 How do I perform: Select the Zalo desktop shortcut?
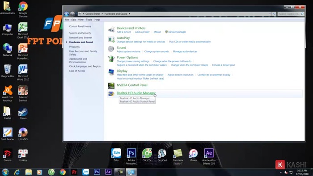point(116,155)
